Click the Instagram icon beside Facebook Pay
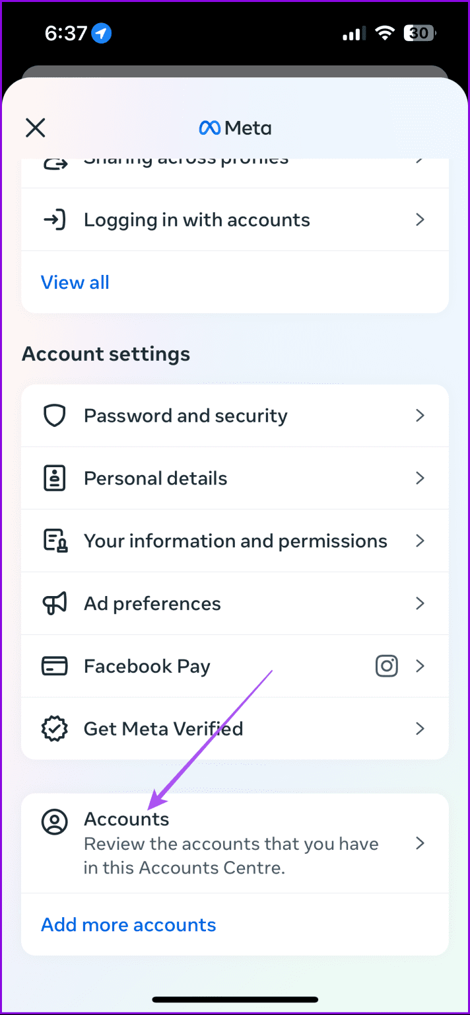470x1015 pixels. tap(386, 666)
